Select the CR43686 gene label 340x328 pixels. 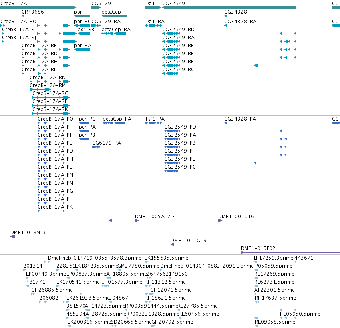[x=32, y=12]
